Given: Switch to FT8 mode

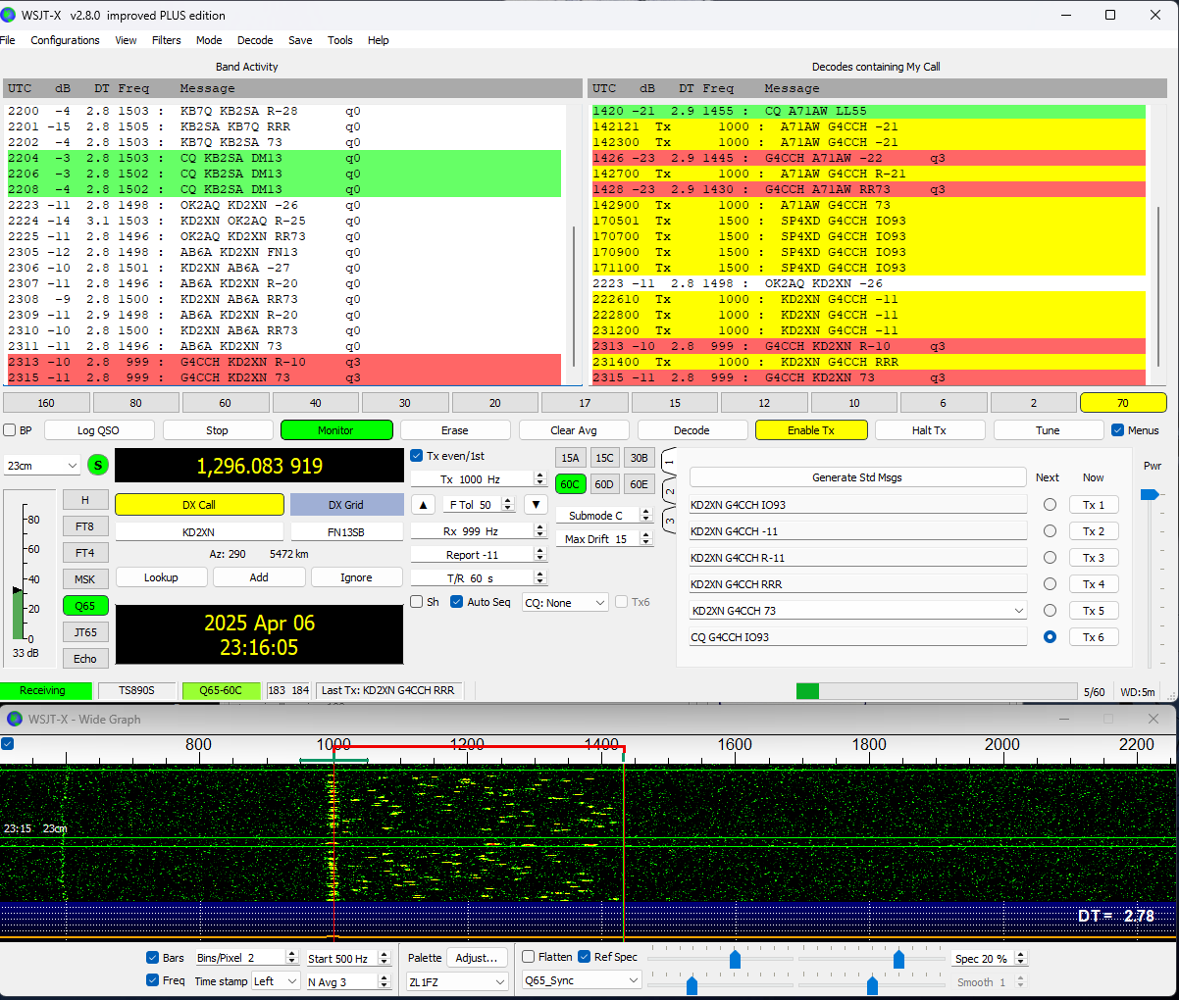Looking at the screenshot, I should 85,526.
